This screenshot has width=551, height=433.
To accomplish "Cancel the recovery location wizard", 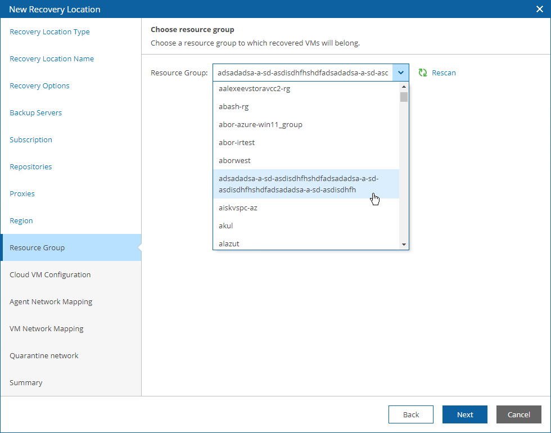I will tap(518, 414).
